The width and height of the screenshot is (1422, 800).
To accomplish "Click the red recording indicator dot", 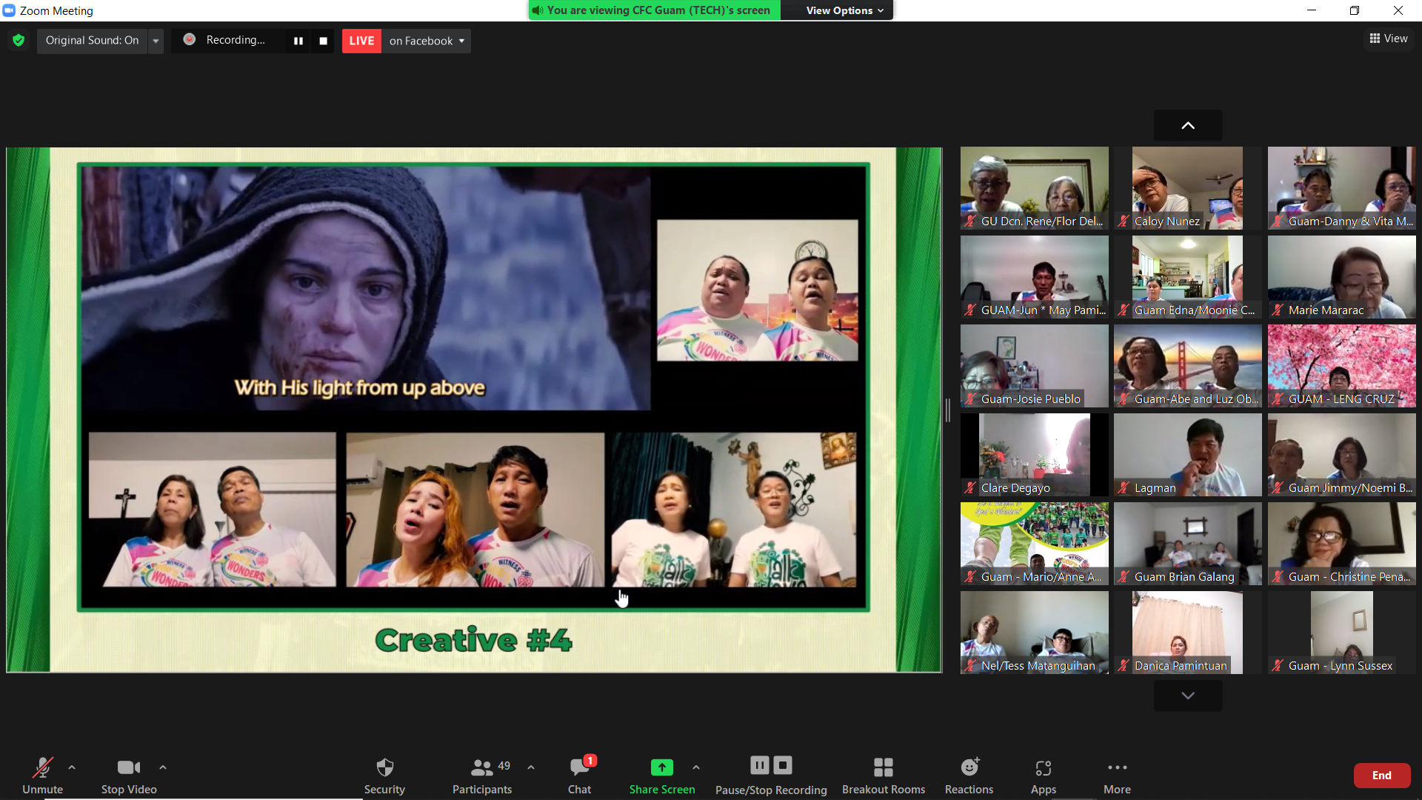I will click(190, 39).
